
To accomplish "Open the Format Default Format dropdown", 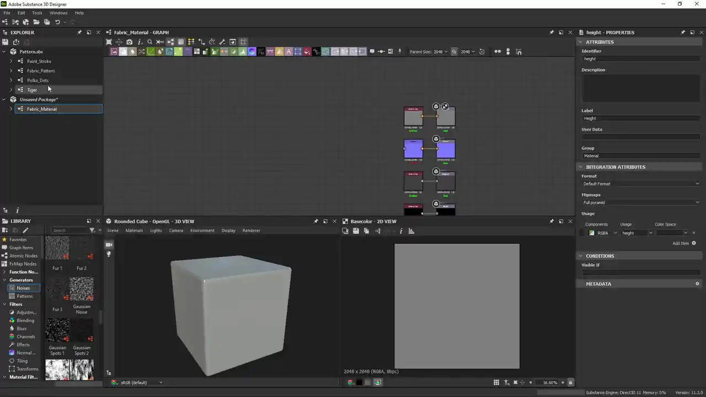I will click(x=640, y=184).
